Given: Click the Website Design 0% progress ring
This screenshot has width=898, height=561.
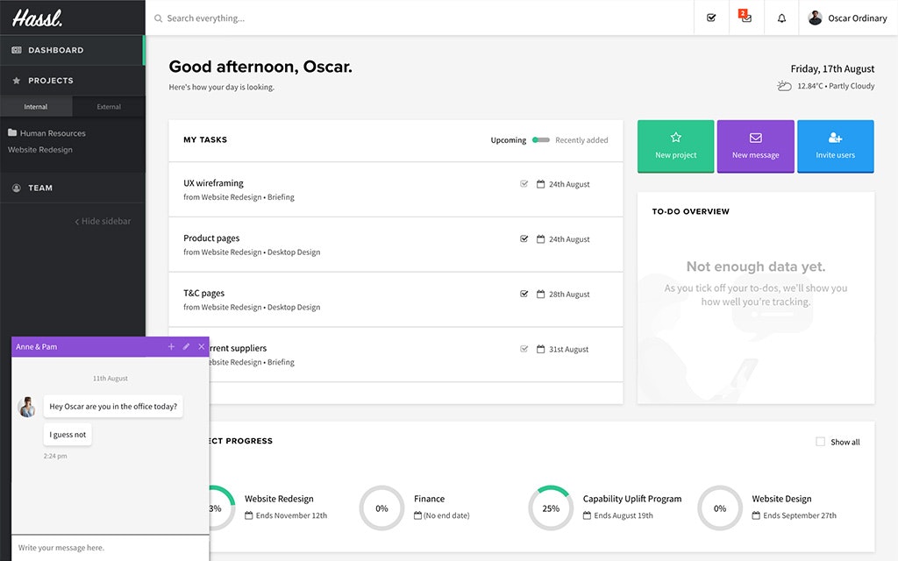Looking at the screenshot, I should [x=720, y=508].
